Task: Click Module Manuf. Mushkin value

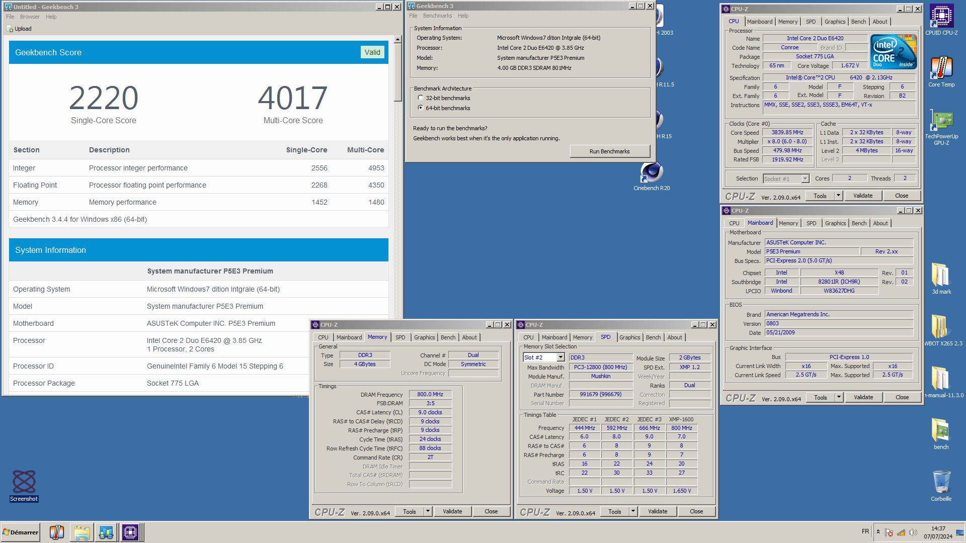Action: point(600,376)
